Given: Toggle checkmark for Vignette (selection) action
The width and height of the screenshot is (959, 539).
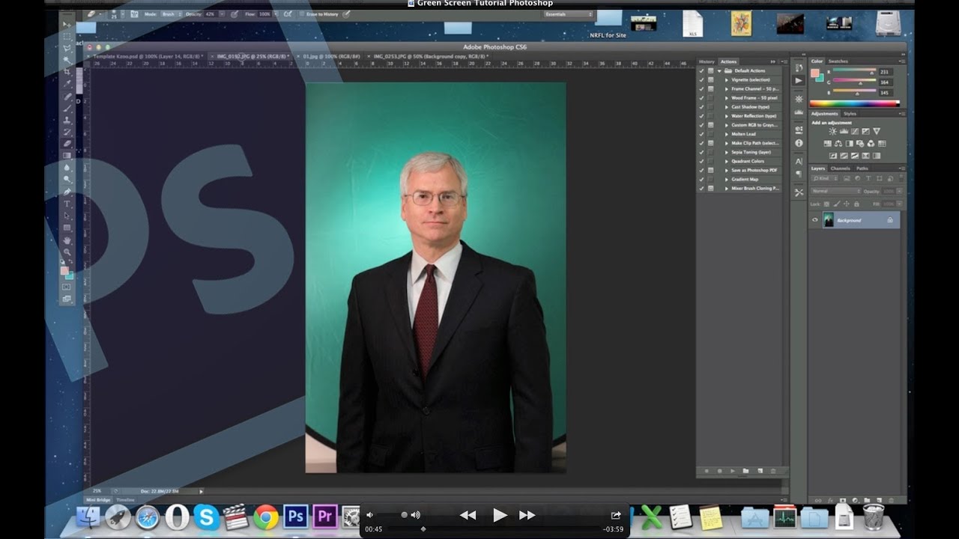Looking at the screenshot, I should tap(702, 79).
